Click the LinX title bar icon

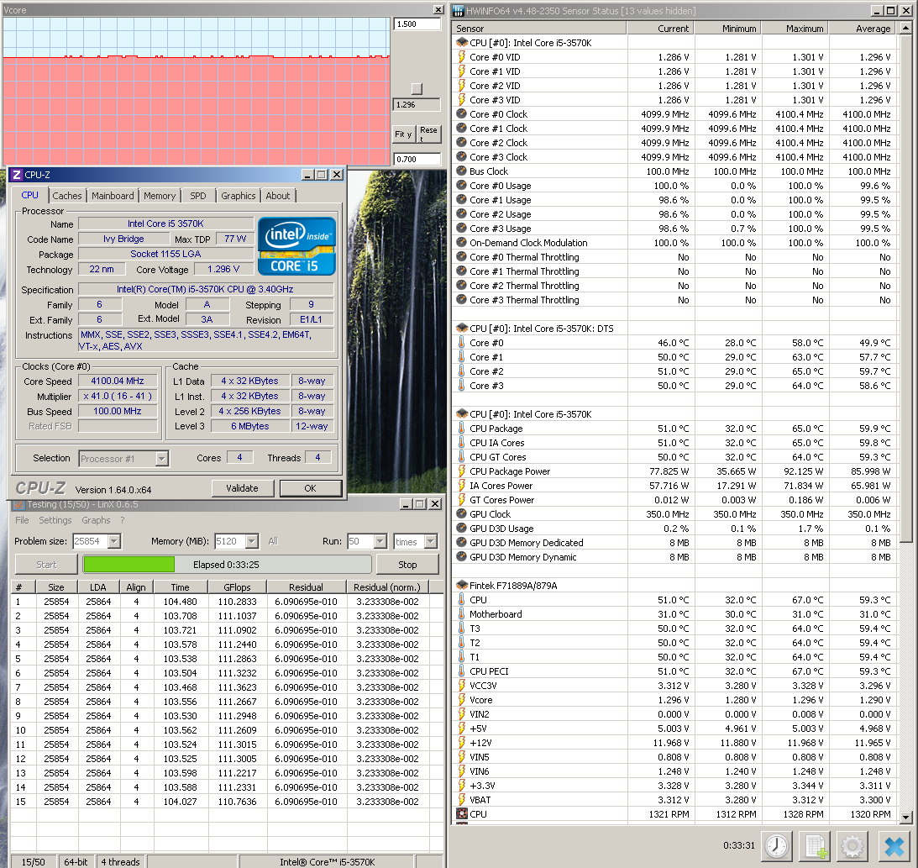coord(18,504)
